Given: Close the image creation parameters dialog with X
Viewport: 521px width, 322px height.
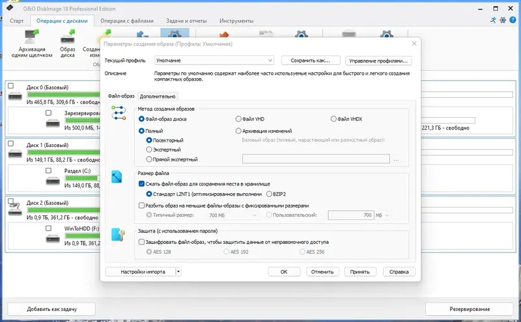Looking at the screenshot, I should (x=414, y=44).
